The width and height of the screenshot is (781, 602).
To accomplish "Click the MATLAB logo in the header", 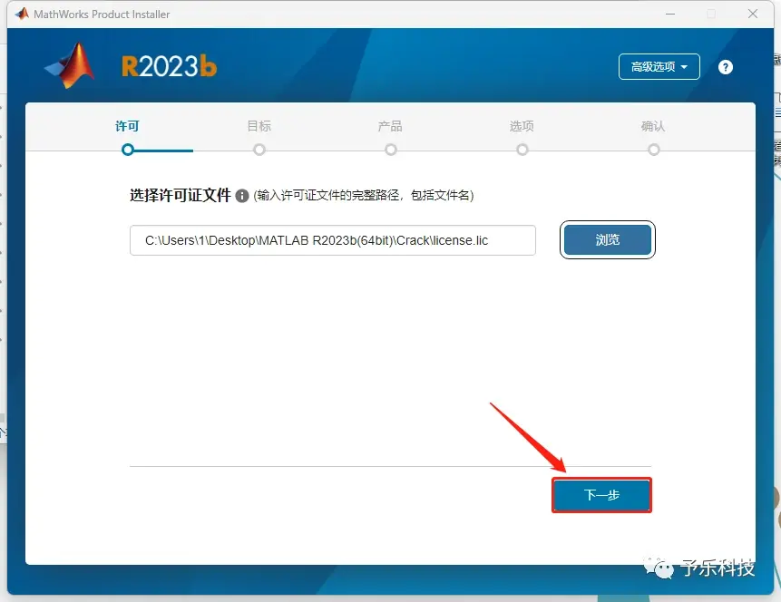I will point(70,65).
